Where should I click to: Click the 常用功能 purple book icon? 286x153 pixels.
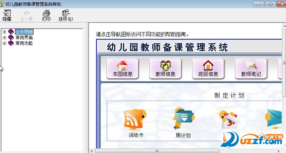click(11, 43)
